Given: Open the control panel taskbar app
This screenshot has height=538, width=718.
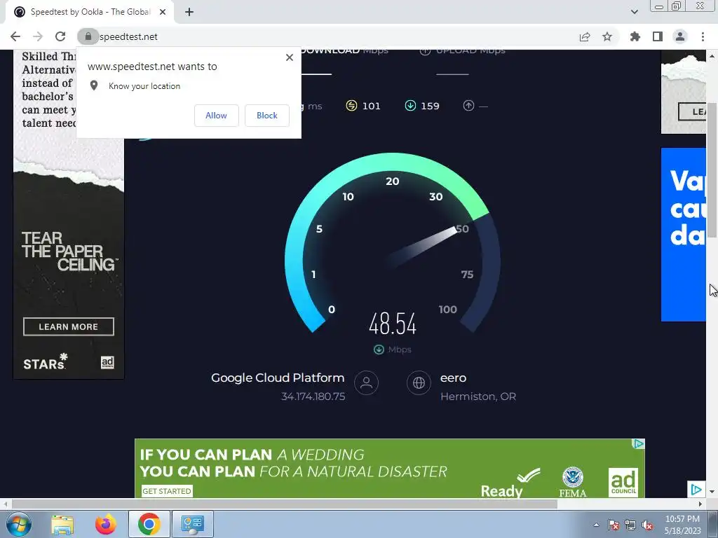Looking at the screenshot, I should point(192,524).
